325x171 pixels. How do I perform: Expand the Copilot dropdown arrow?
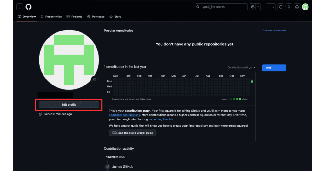pyautogui.click(x=258, y=7)
